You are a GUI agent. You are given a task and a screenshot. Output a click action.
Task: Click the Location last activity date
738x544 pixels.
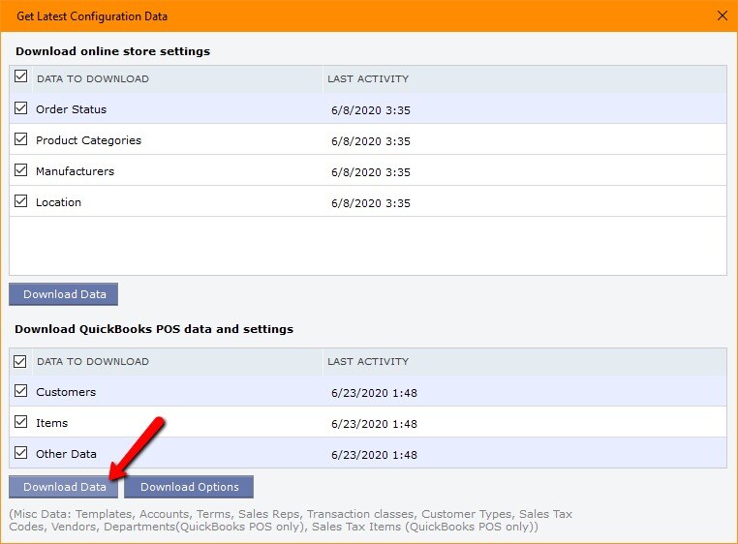click(x=371, y=203)
